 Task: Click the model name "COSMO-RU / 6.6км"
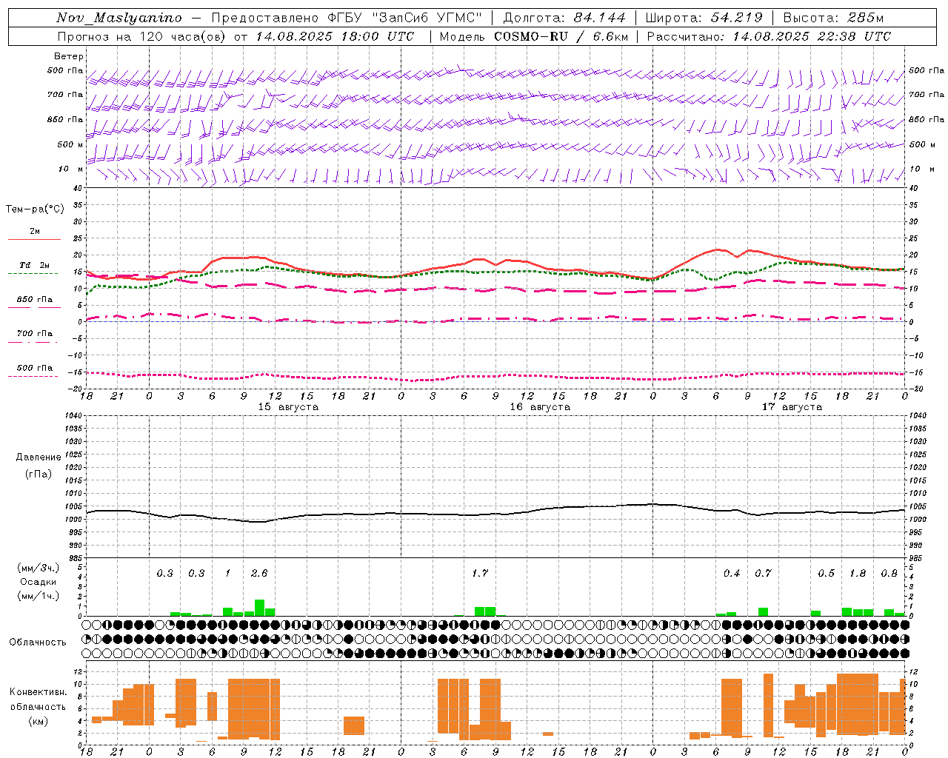561,36
